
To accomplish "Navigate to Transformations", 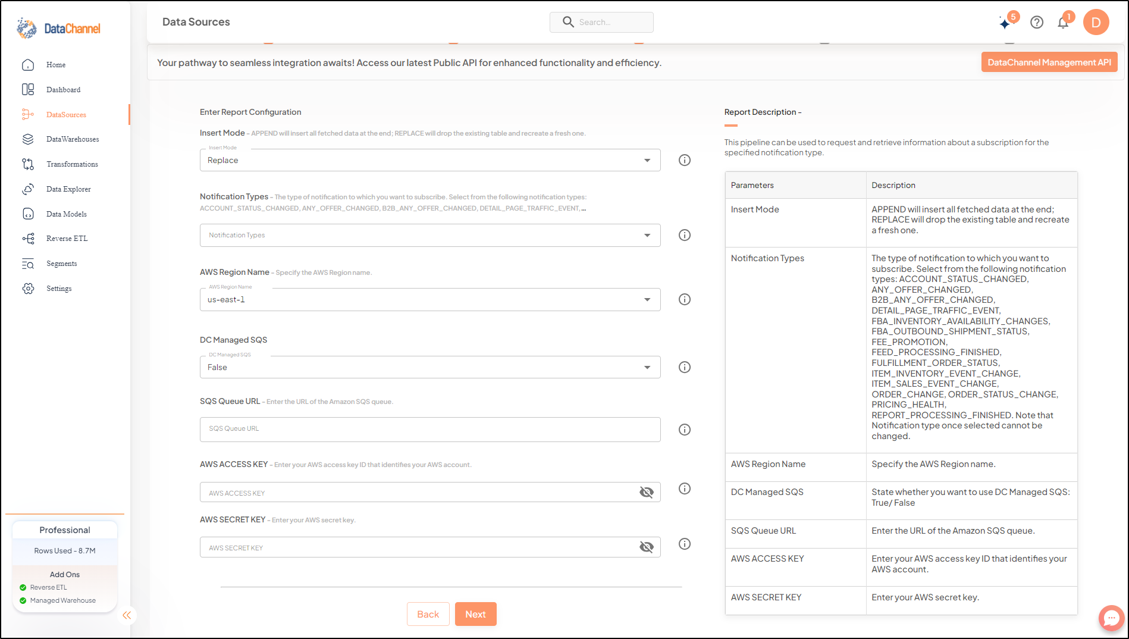I will pos(72,164).
